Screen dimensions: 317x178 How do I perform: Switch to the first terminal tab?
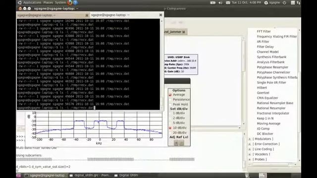53,15
